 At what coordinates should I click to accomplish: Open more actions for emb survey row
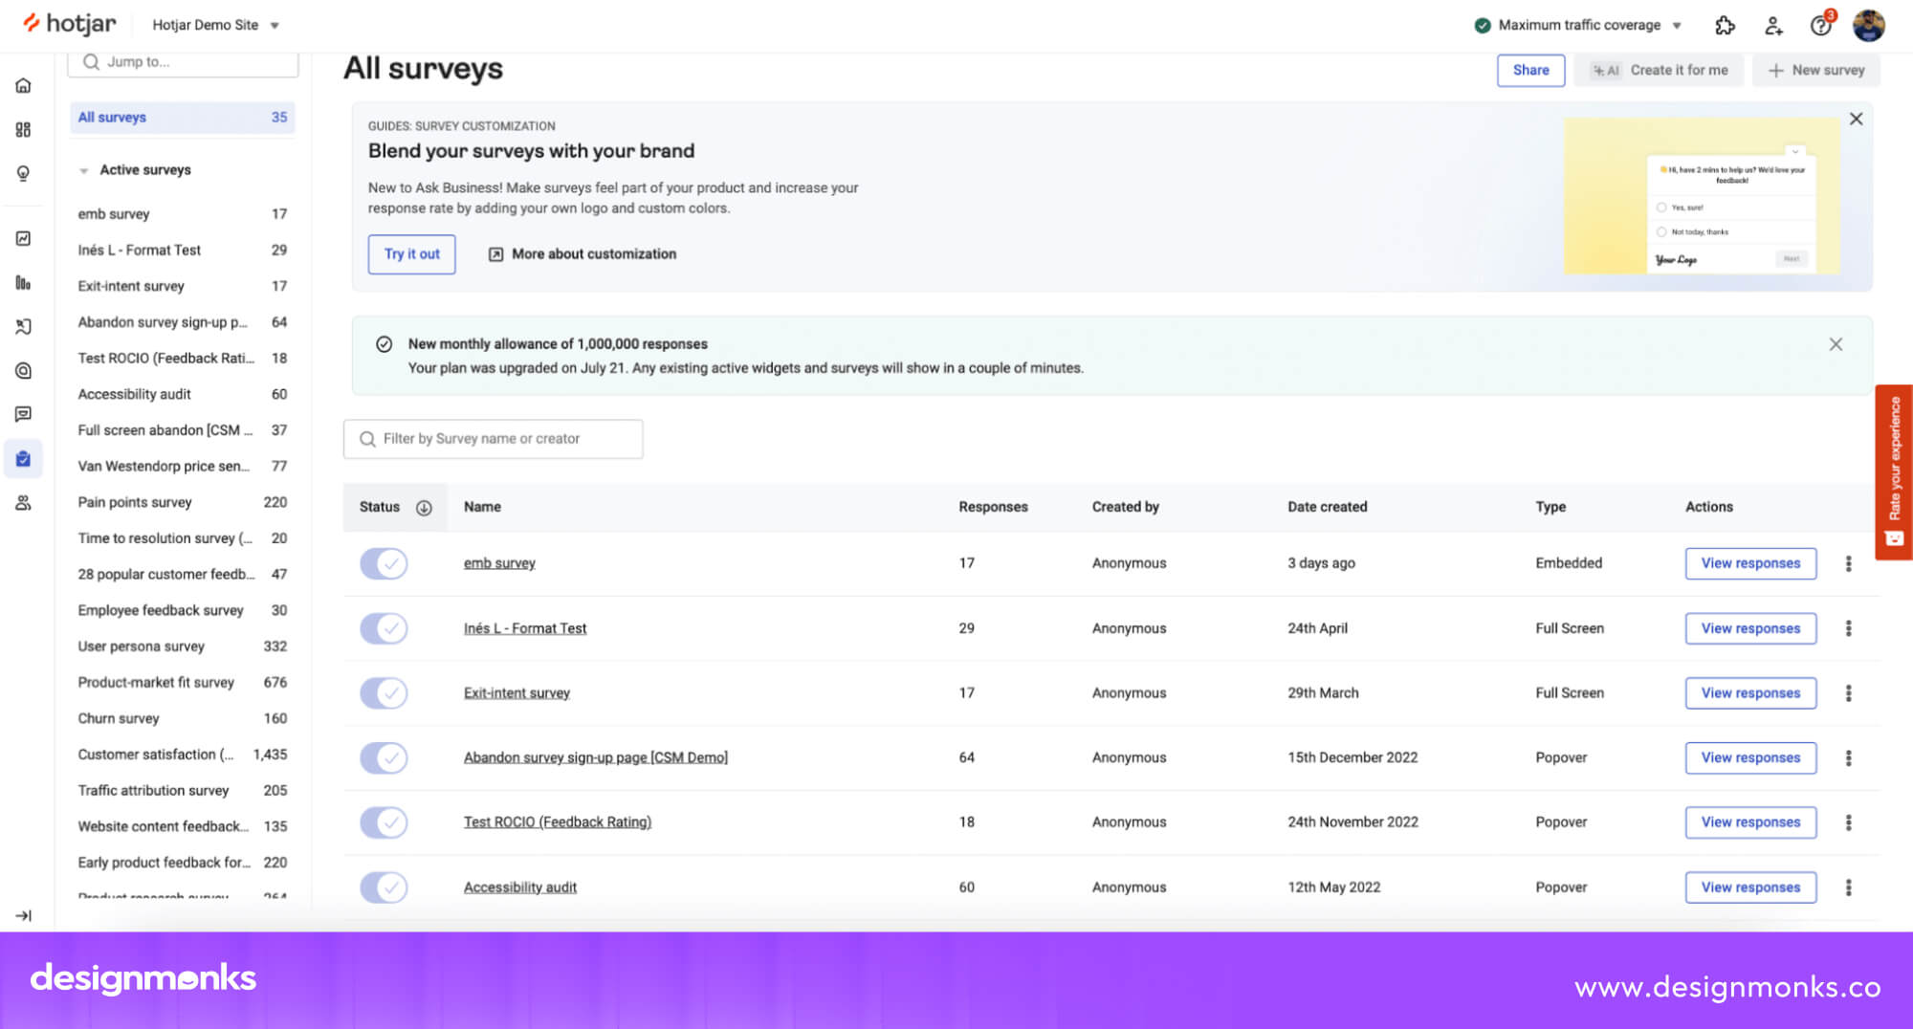[x=1848, y=563]
